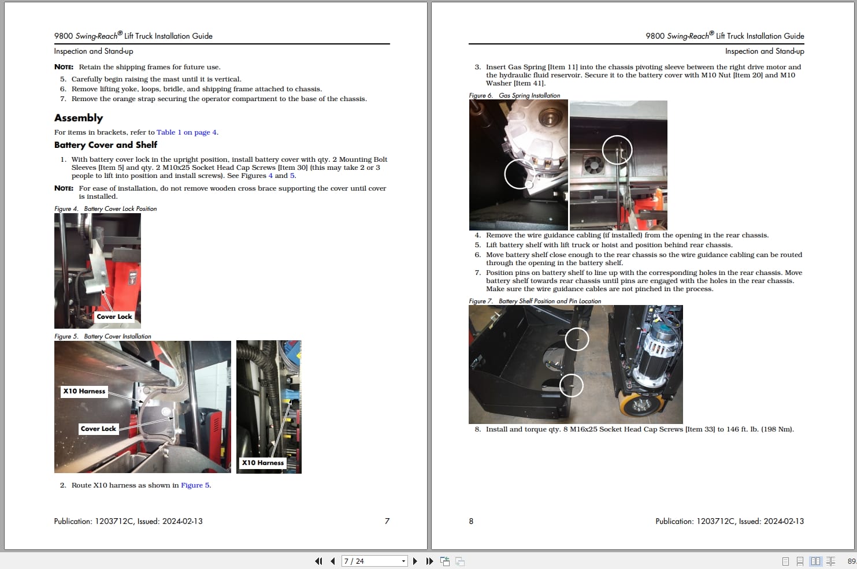Switch to single page view

tap(785, 561)
